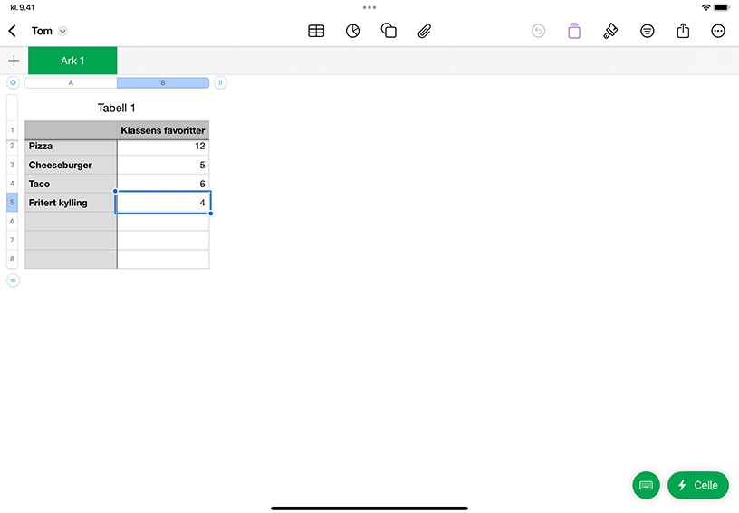This screenshot has height=513, width=739.
Task: Open the shapes insertion icon
Action: [389, 31]
